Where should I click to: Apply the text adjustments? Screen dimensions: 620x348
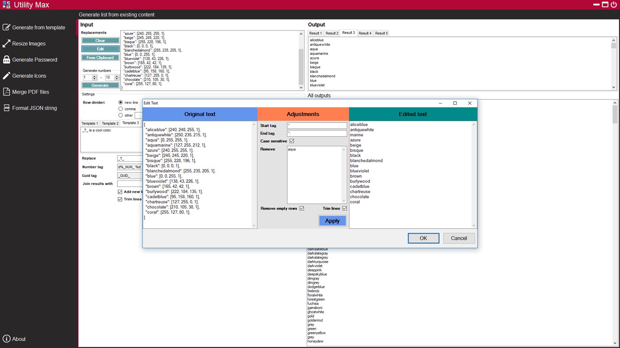(332, 221)
